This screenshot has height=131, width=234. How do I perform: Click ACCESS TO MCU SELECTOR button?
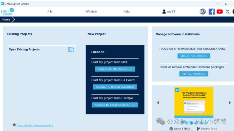[115, 69]
